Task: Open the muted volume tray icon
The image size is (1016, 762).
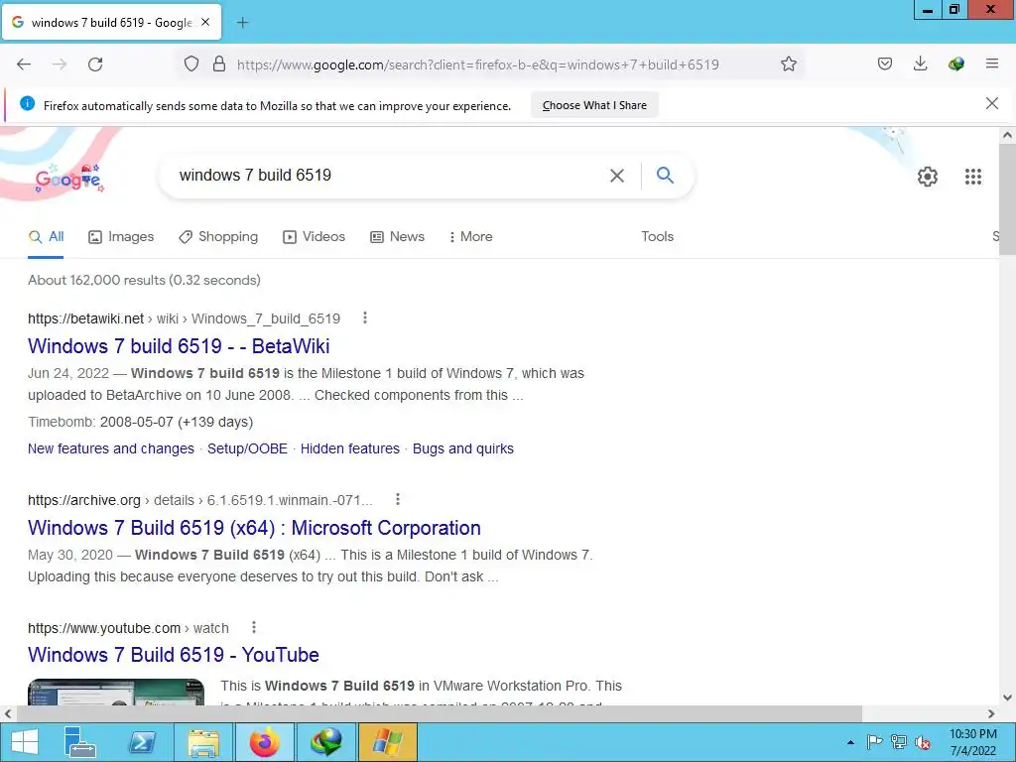Action: (923, 742)
